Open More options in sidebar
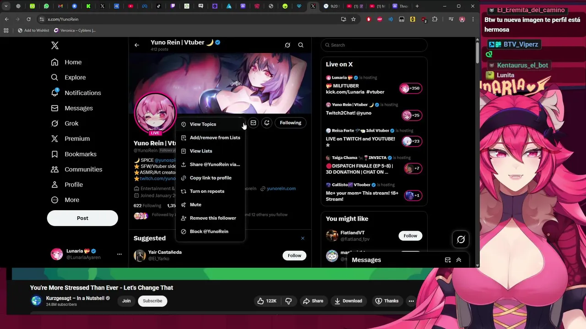 pos(65,200)
